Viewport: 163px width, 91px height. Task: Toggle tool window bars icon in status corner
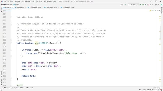[x=1, y=90]
